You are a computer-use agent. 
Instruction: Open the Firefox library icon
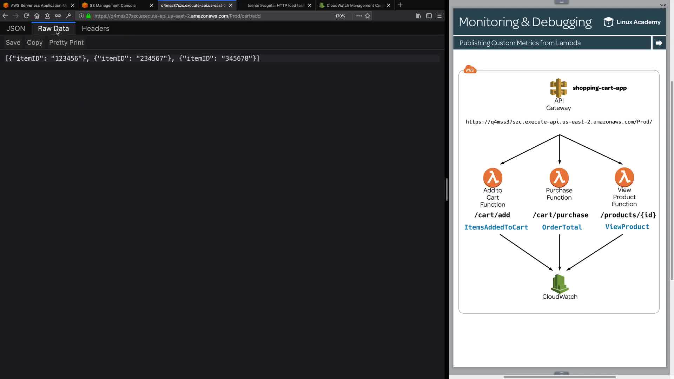pos(418,16)
